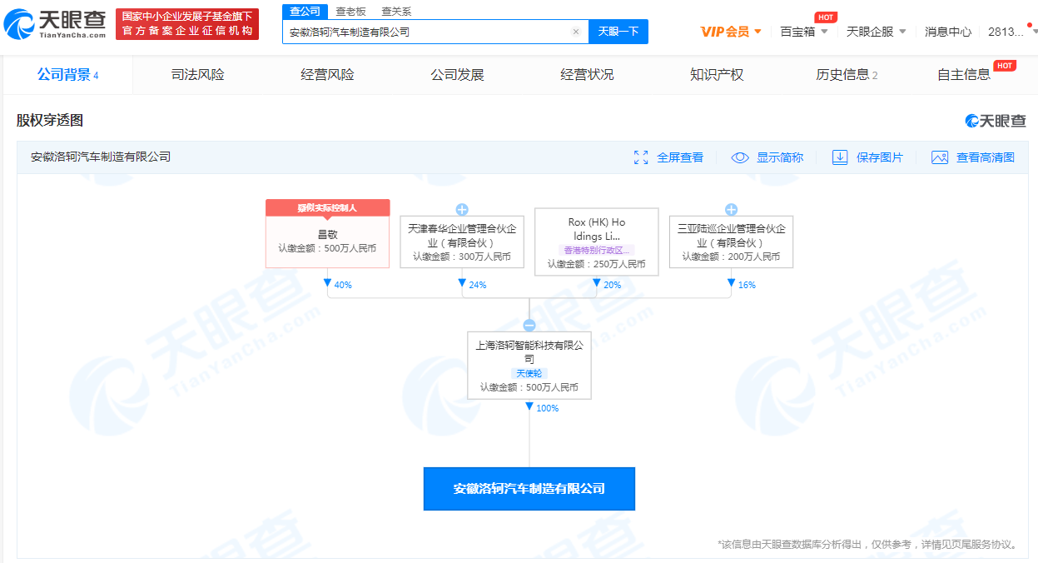Switch to the 知识产权 tab

click(x=717, y=75)
